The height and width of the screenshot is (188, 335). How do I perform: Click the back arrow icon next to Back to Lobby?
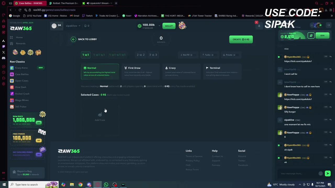tap(73, 39)
